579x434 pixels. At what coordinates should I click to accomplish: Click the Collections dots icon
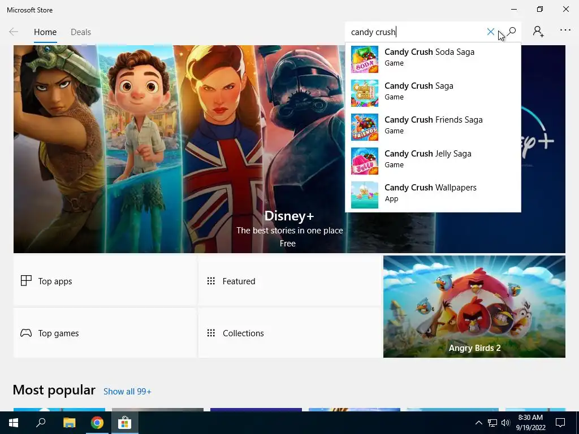coord(211,333)
